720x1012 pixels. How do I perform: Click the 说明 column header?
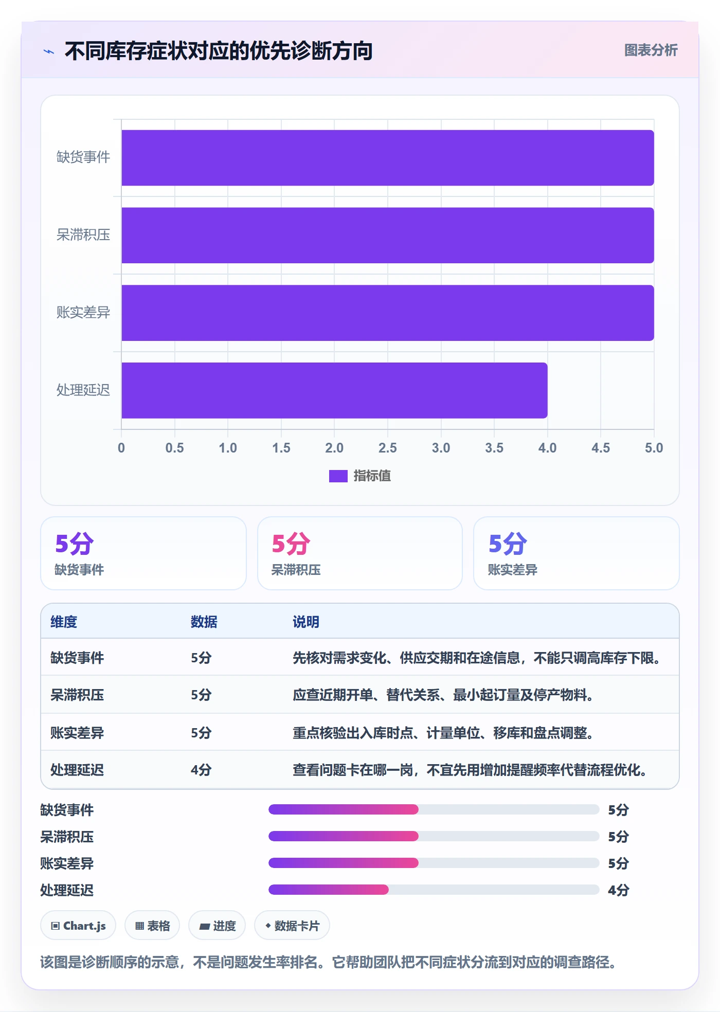(306, 622)
